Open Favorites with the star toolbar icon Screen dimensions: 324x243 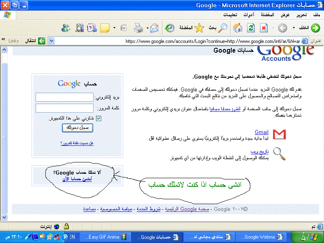point(199,28)
